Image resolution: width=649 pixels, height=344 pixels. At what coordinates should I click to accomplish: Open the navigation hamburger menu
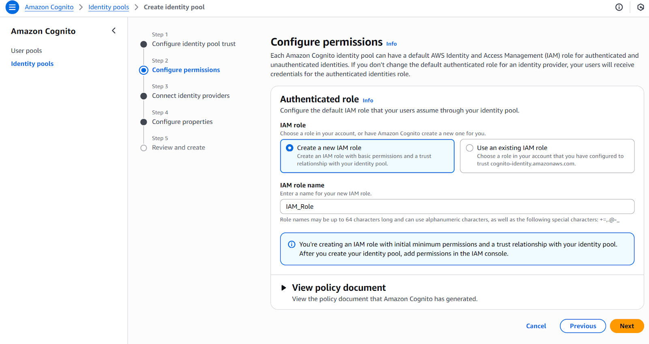[x=12, y=7]
